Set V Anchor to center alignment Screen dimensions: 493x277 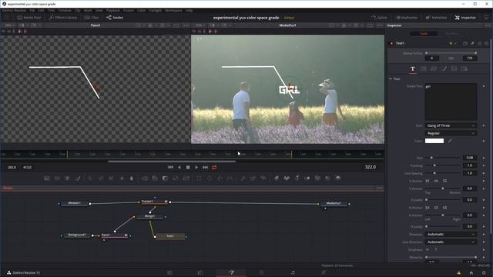click(436, 181)
